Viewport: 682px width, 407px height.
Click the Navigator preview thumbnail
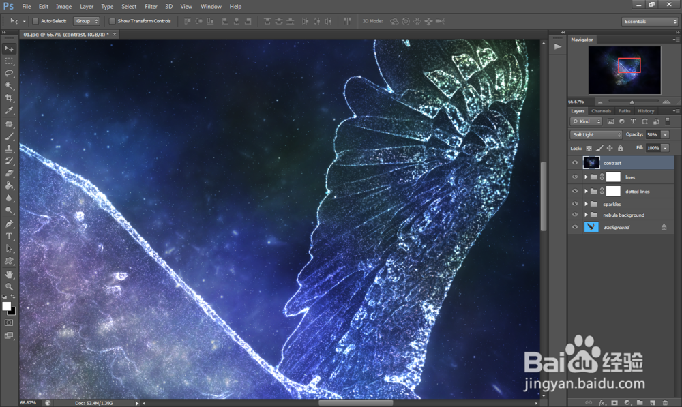point(625,70)
